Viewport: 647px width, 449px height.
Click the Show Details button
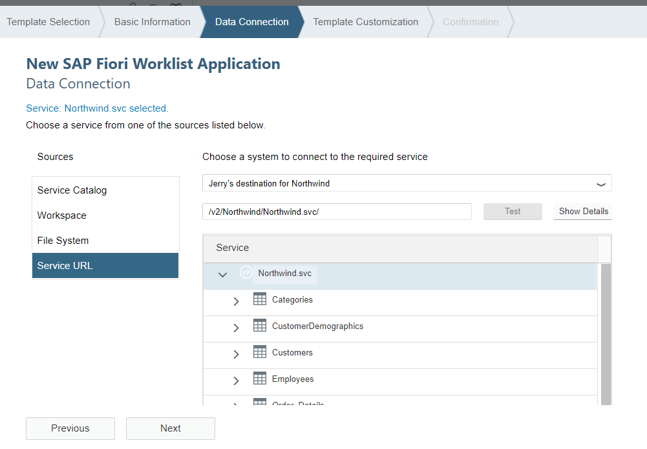[583, 212]
